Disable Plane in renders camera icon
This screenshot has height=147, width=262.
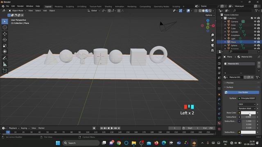pyautogui.click(x=258, y=42)
